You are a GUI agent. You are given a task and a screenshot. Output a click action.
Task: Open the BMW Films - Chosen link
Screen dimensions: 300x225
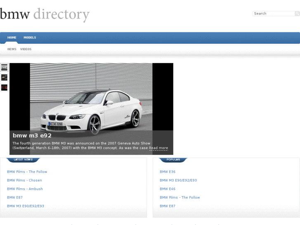click(24, 180)
